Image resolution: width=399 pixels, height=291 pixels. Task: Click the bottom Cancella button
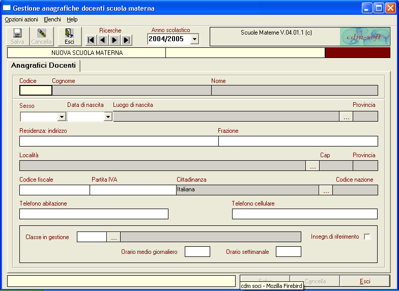(x=315, y=281)
